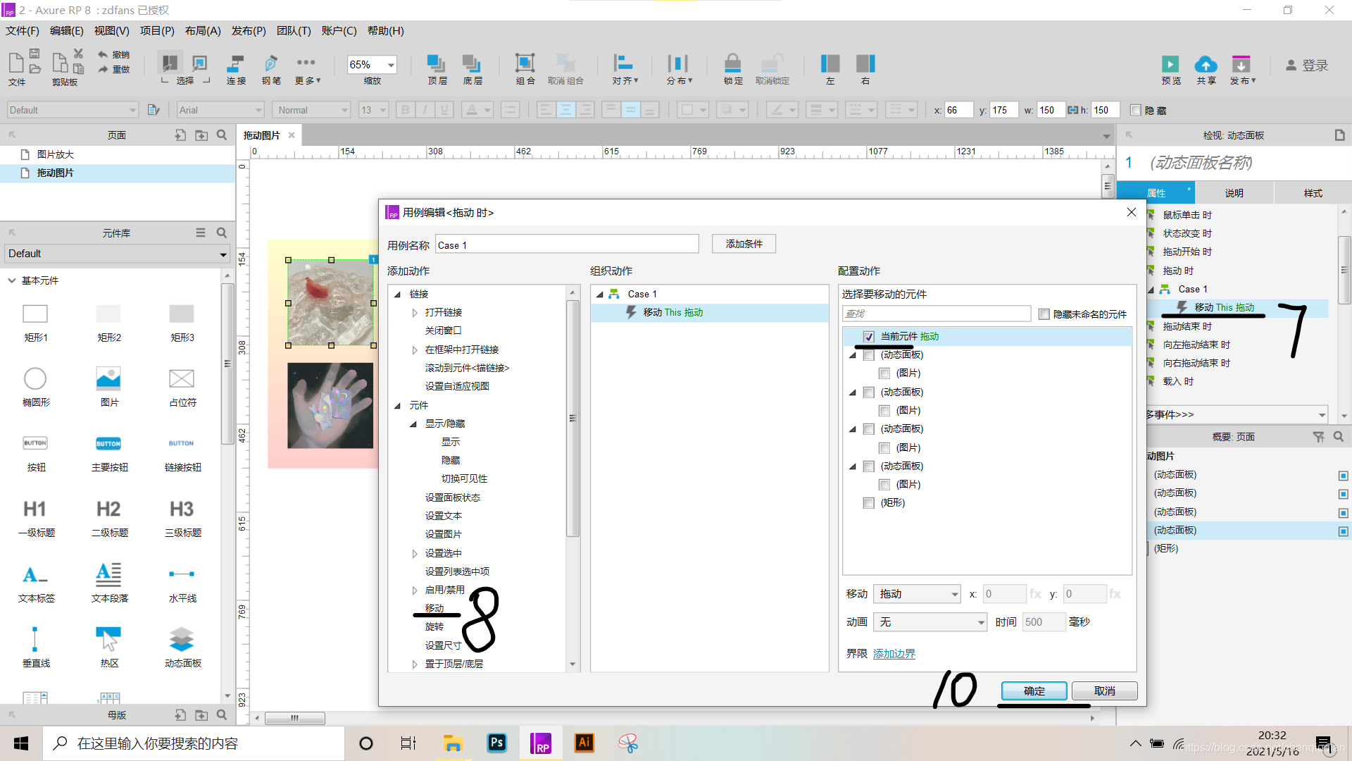
Task: Open the 布局(A) menu
Action: (203, 31)
